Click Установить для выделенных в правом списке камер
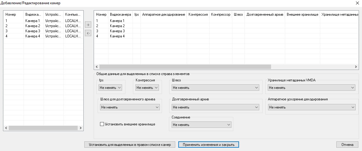This screenshot has width=362, height=151. pos(130,145)
